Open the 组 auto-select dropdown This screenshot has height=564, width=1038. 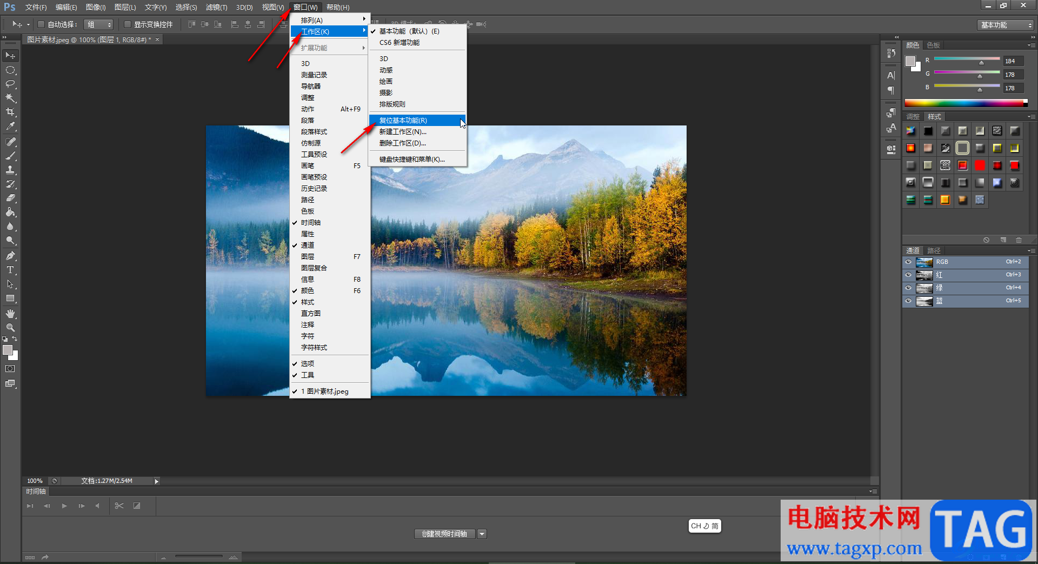pos(99,24)
